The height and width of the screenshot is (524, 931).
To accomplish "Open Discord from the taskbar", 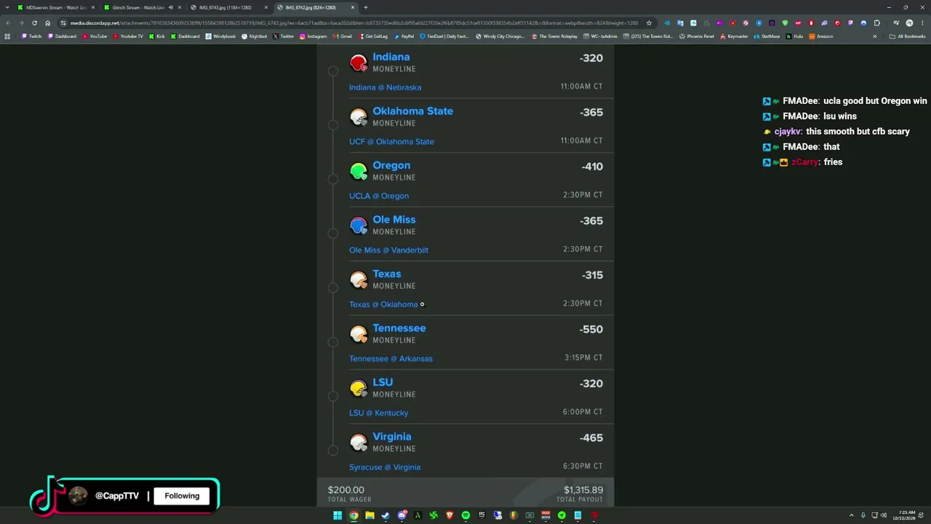I will pos(402,515).
